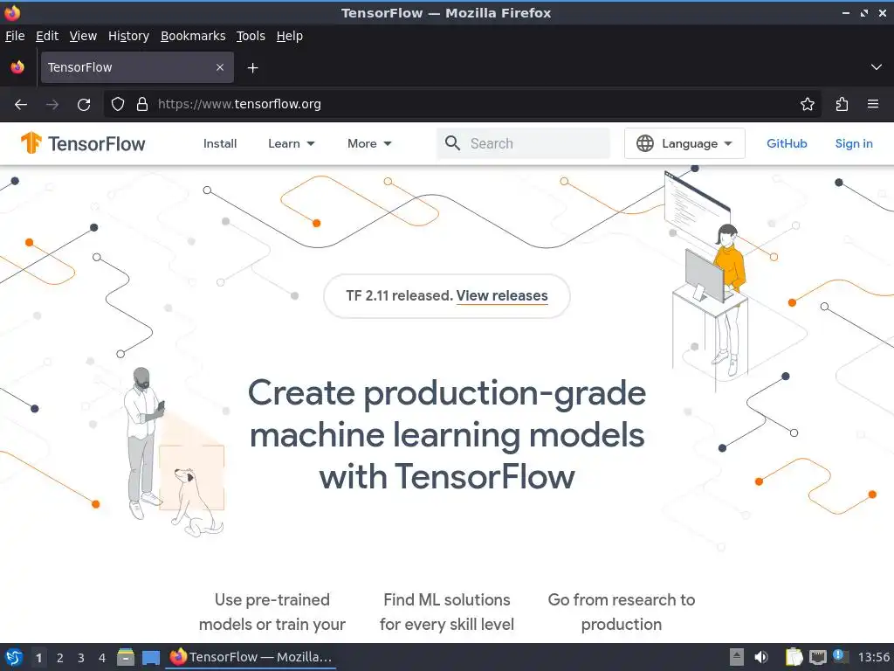Open the Extensions puzzle-piece icon

tap(842, 104)
